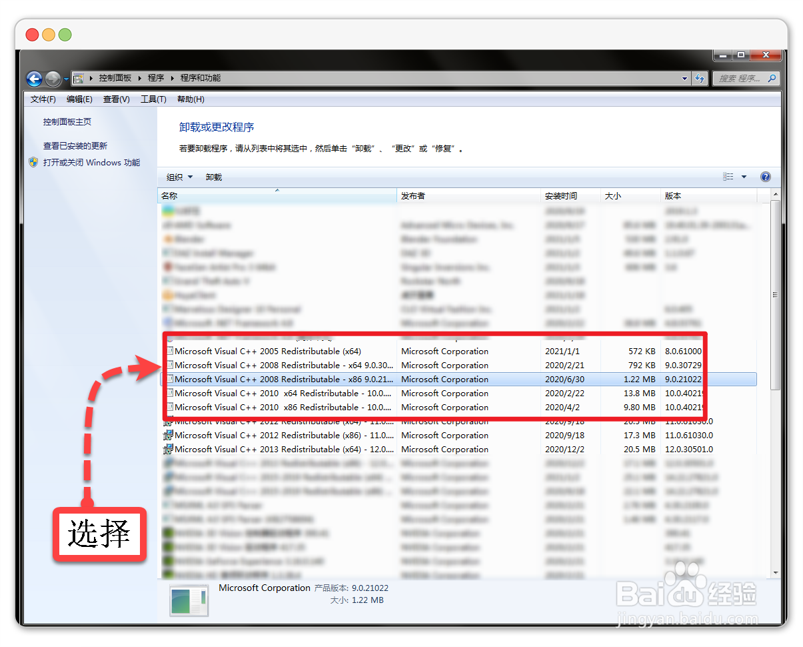Click icon of Visual C++ 2008 x86 entry
The image size is (803, 647).
pos(169,380)
